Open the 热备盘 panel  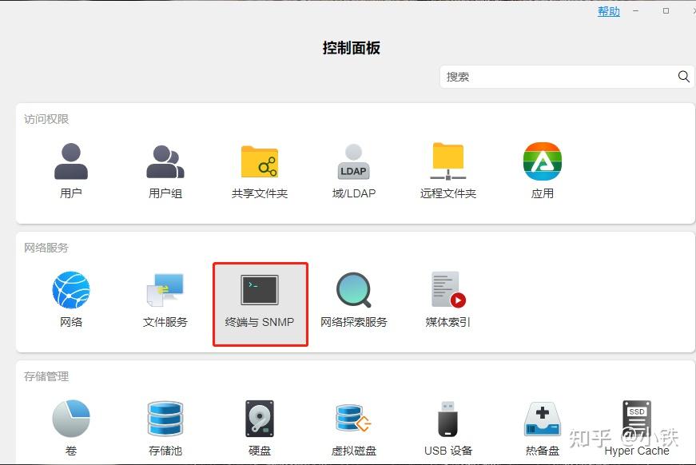tap(542, 427)
